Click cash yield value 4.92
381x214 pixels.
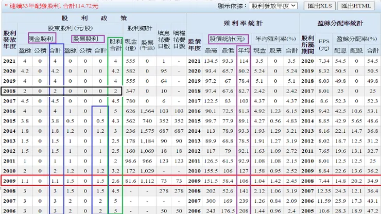click(x=259, y=111)
